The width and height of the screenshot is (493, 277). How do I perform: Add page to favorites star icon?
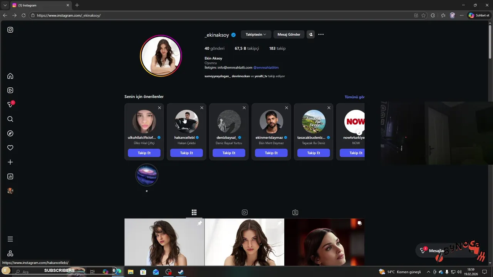[x=424, y=15]
